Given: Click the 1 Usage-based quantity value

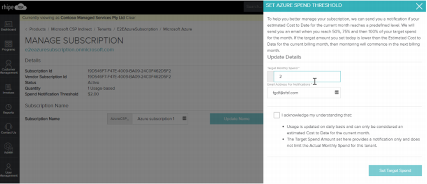Looking at the screenshot, I should 101,89.
